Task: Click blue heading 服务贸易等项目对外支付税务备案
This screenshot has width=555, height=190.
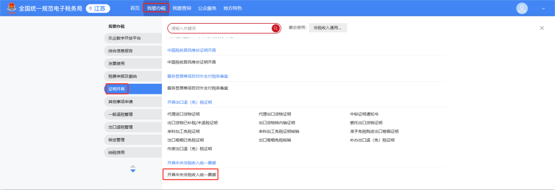Action: click(x=198, y=76)
